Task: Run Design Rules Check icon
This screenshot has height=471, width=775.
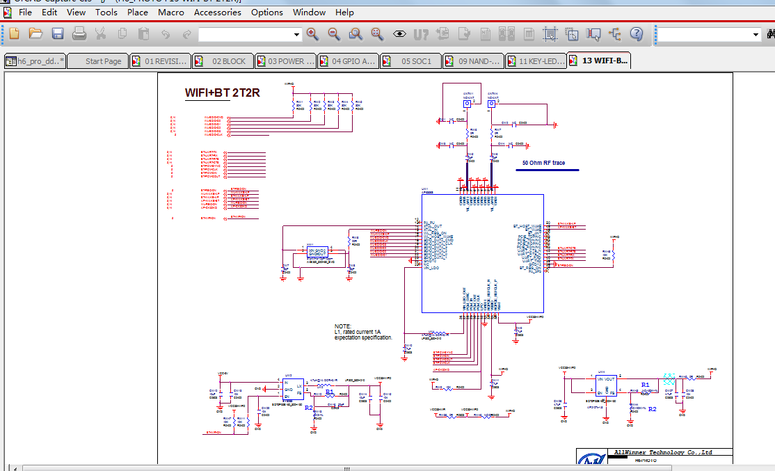Action: pos(464,33)
